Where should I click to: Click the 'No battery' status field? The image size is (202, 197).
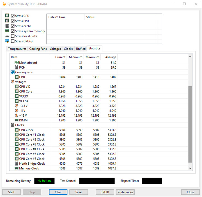click(x=44, y=181)
